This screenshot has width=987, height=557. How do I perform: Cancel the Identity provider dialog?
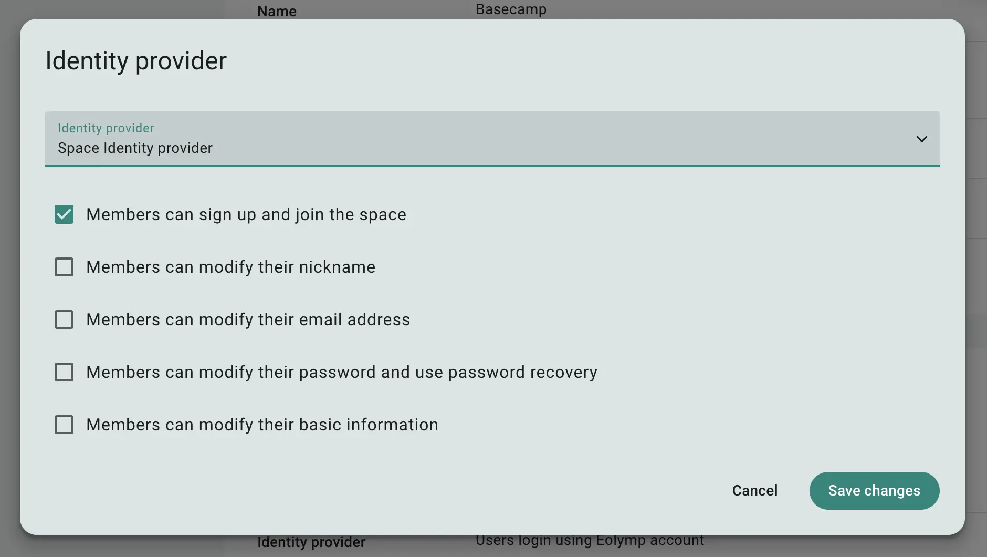point(755,490)
